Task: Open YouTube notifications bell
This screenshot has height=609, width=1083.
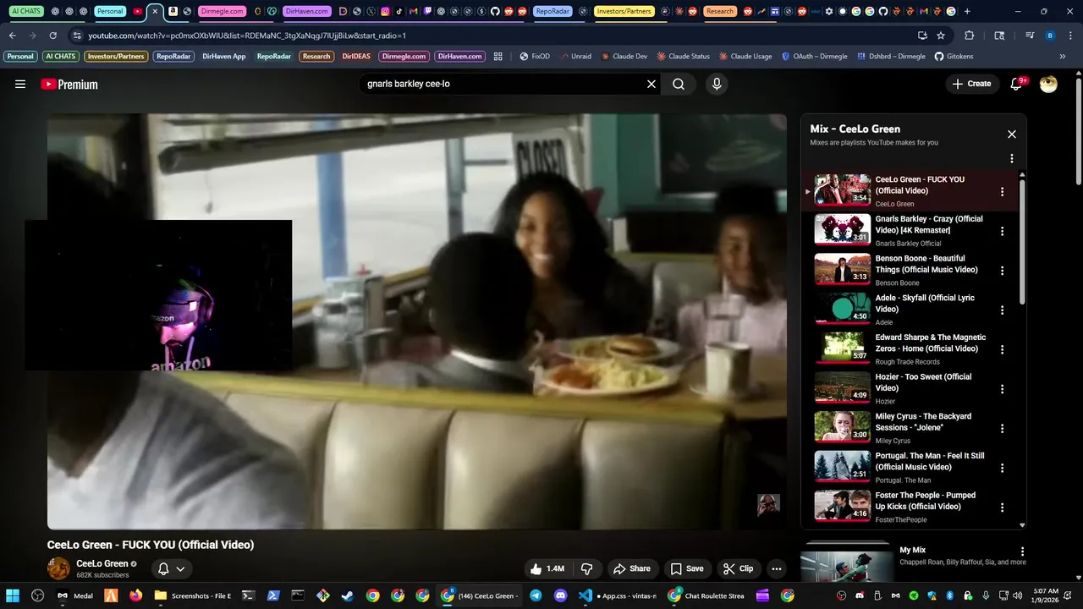Action: point(1017,84)
